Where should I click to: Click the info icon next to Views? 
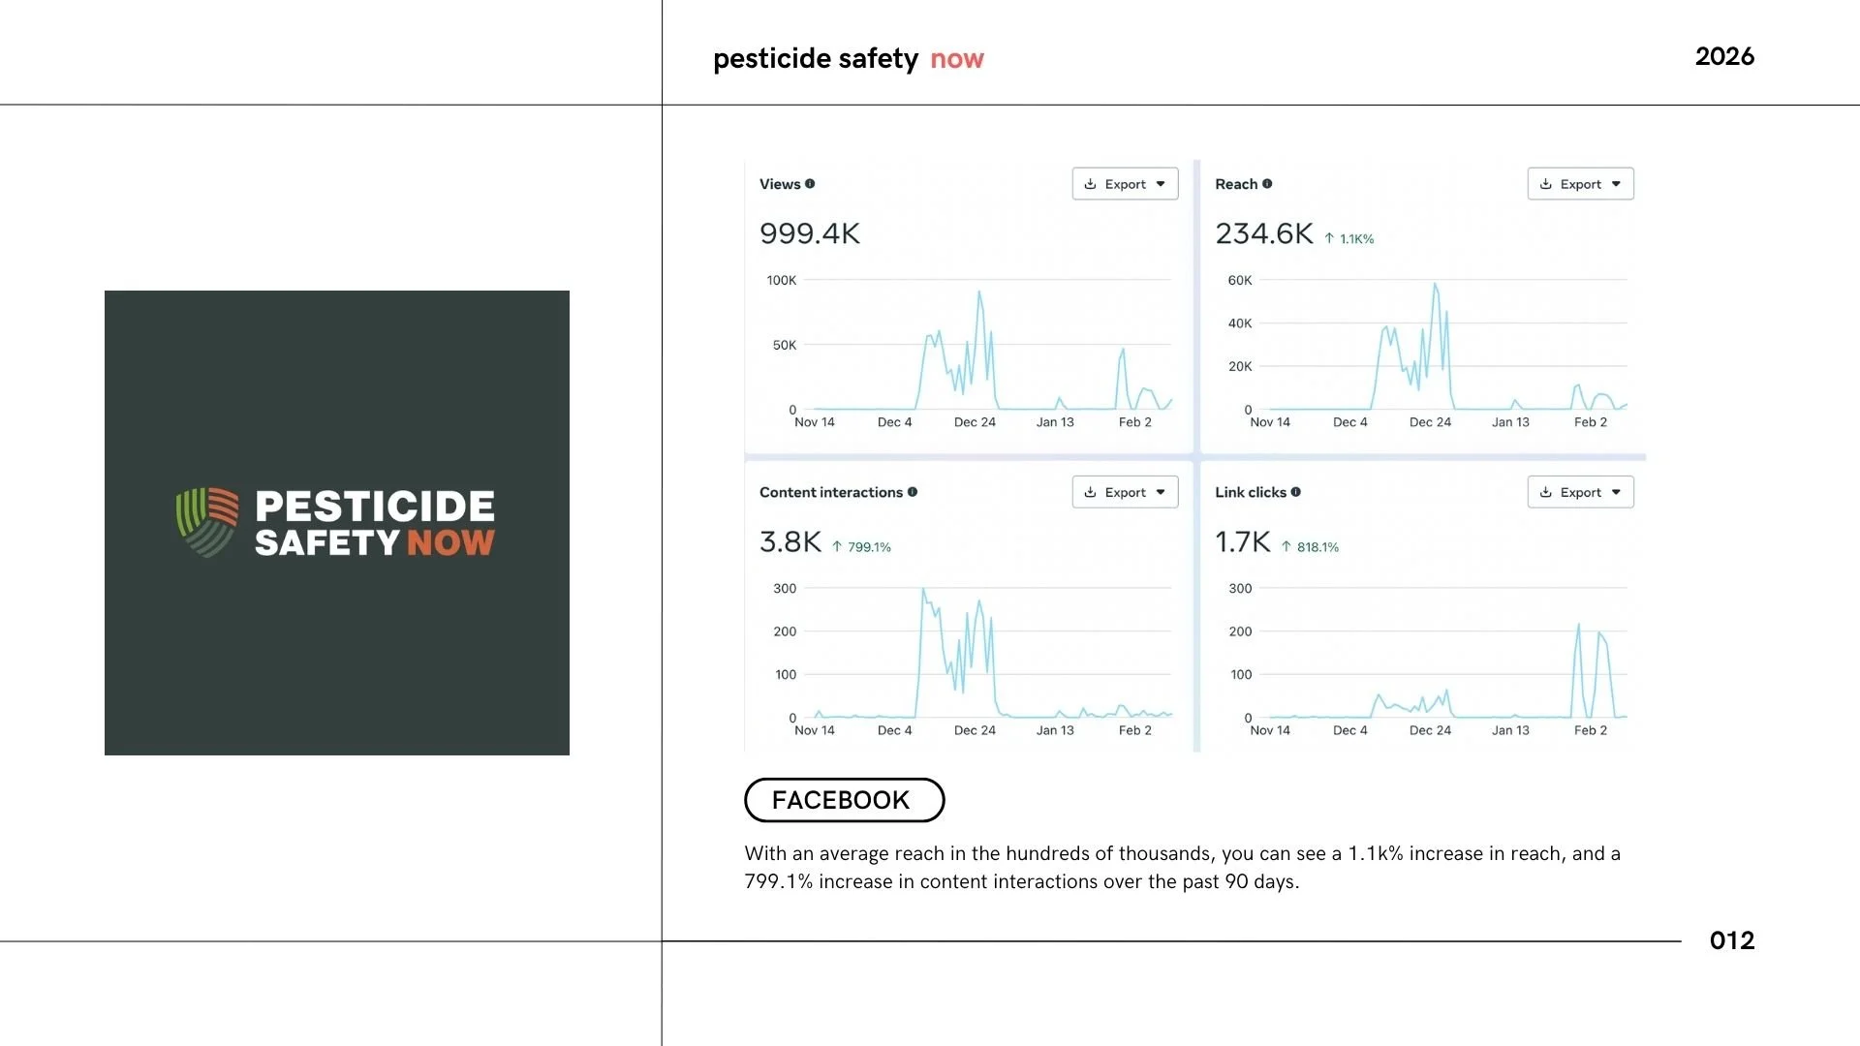pos(810,184)
